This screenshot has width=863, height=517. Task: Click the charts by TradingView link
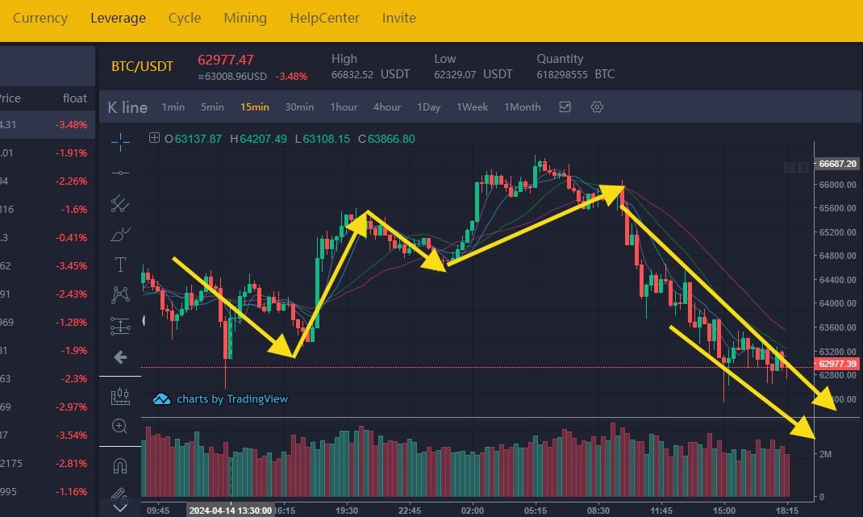[221, 398]
